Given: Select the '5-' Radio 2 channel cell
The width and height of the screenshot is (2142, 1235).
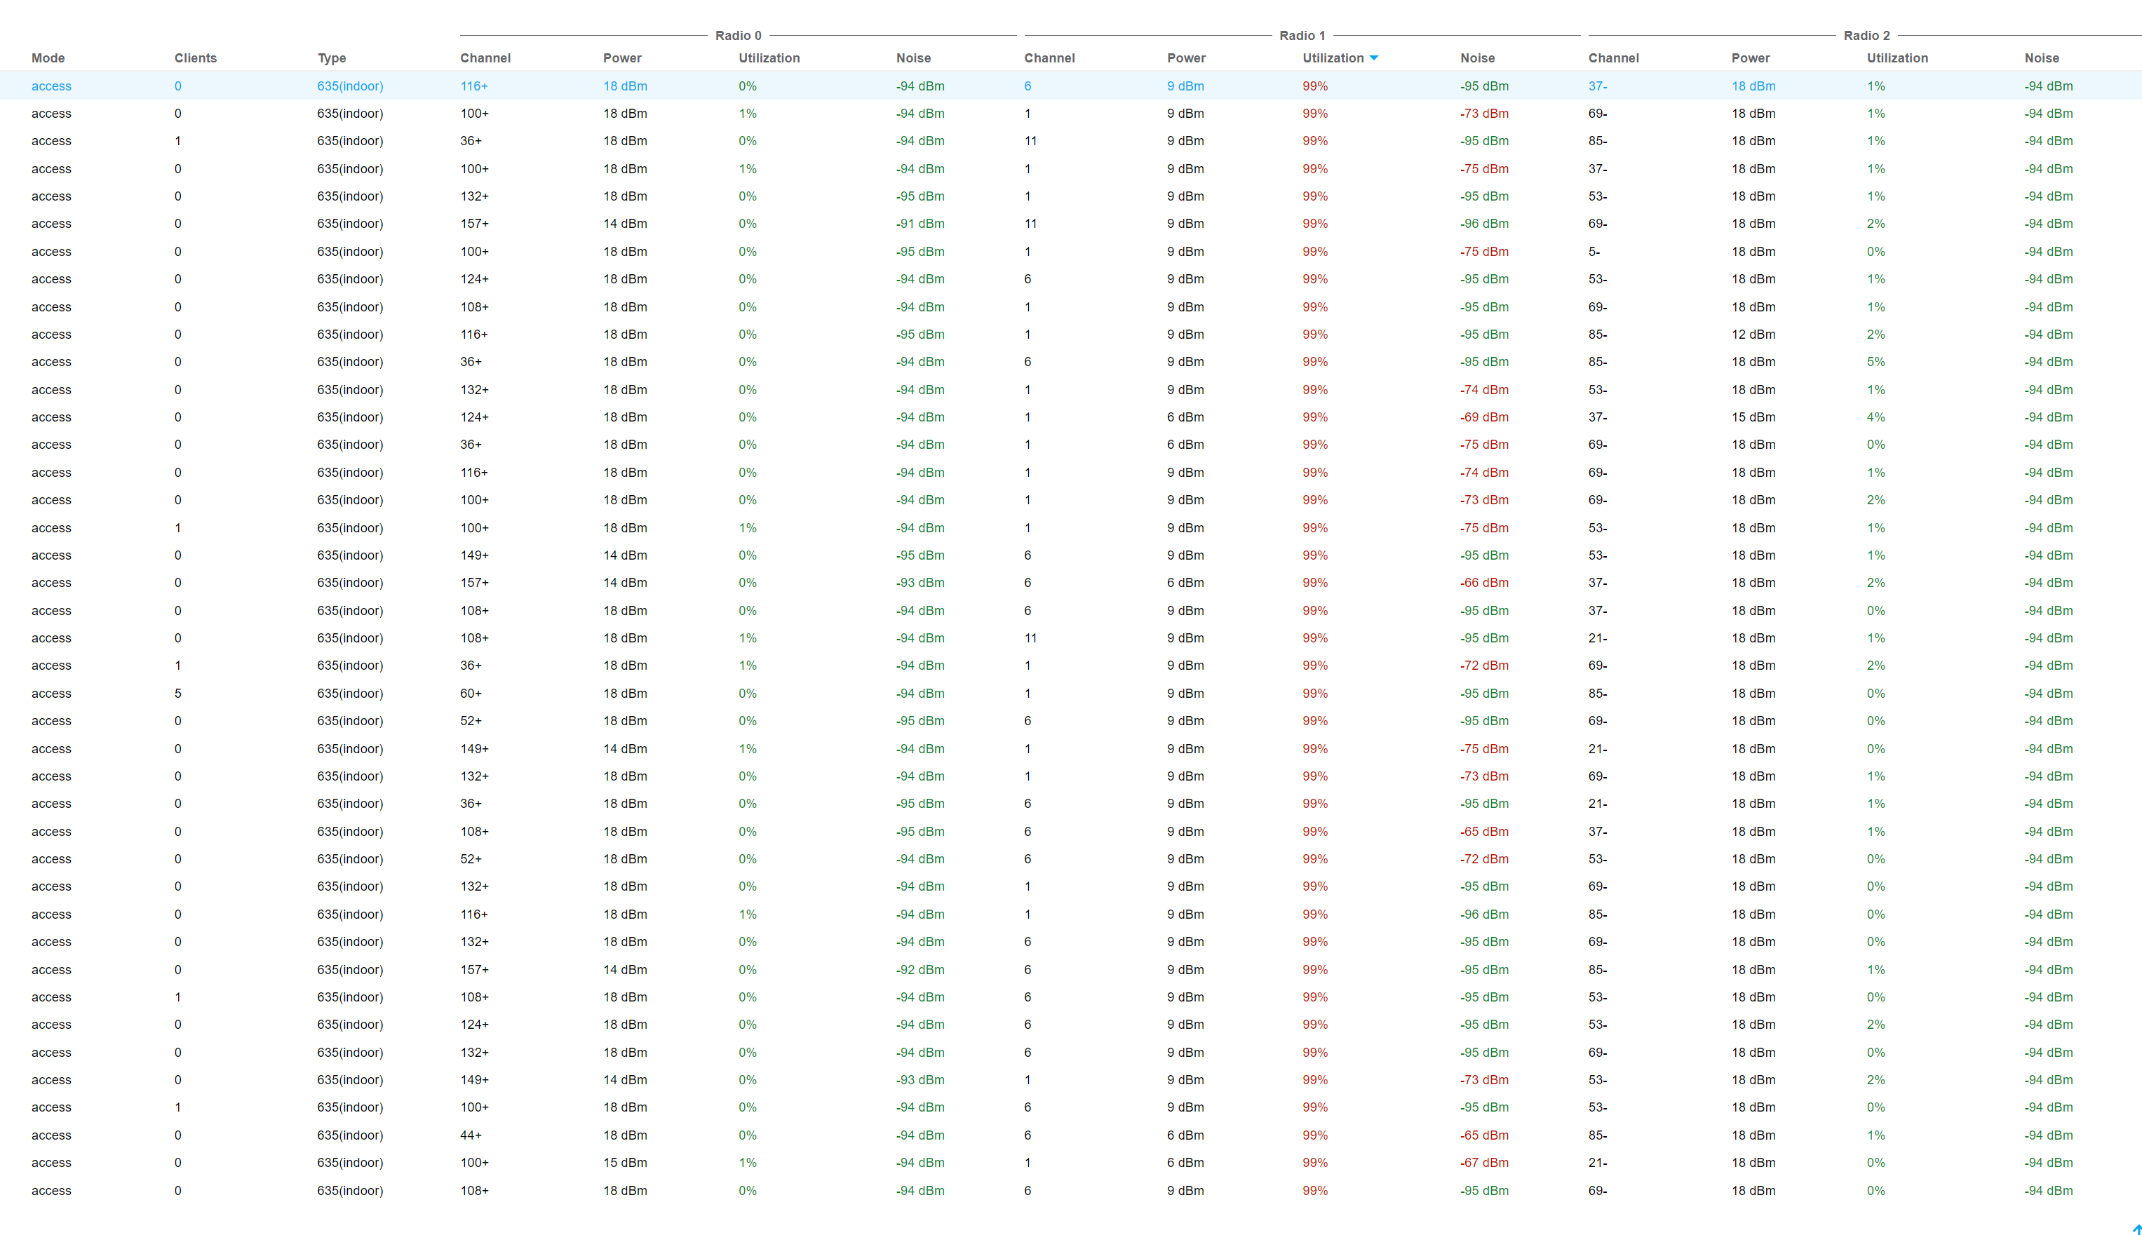Looking at the screenshot, I should [x=1594, y=251].
